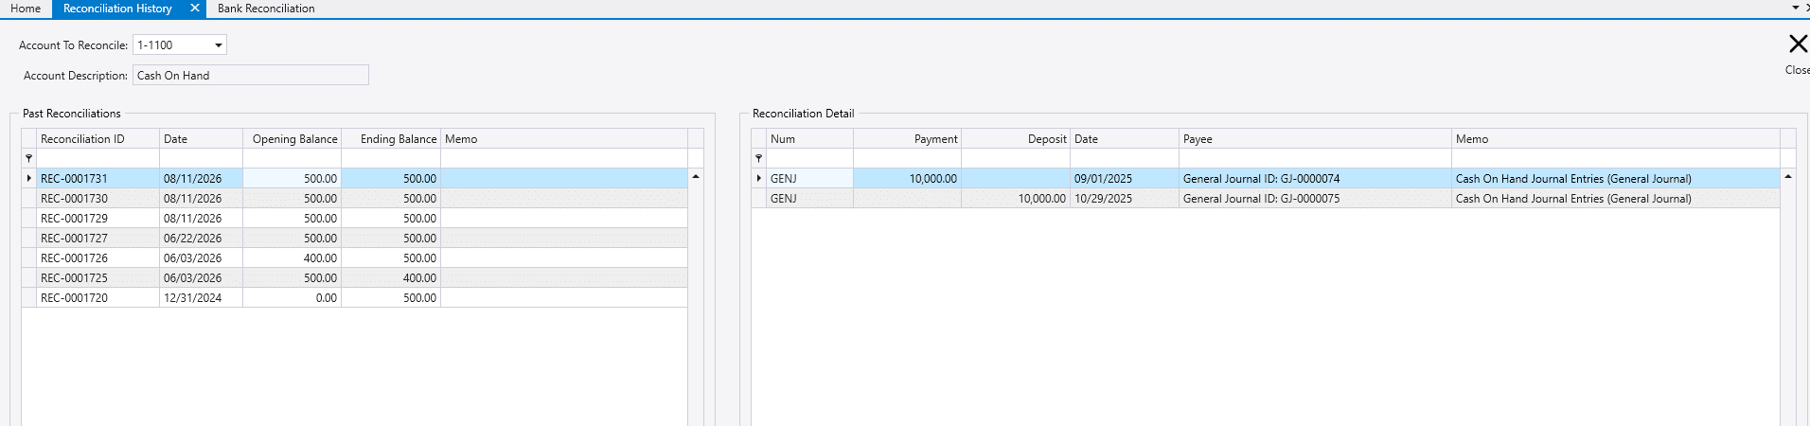Click payment 10,000.00 cell
The width and height of the screenshot is (1810, 426).
tap(907, 178)
